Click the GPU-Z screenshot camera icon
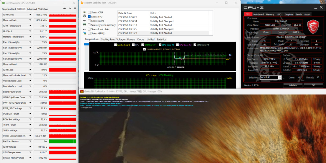The width and height of the screenshot is (326, 163). click(65, 9)
